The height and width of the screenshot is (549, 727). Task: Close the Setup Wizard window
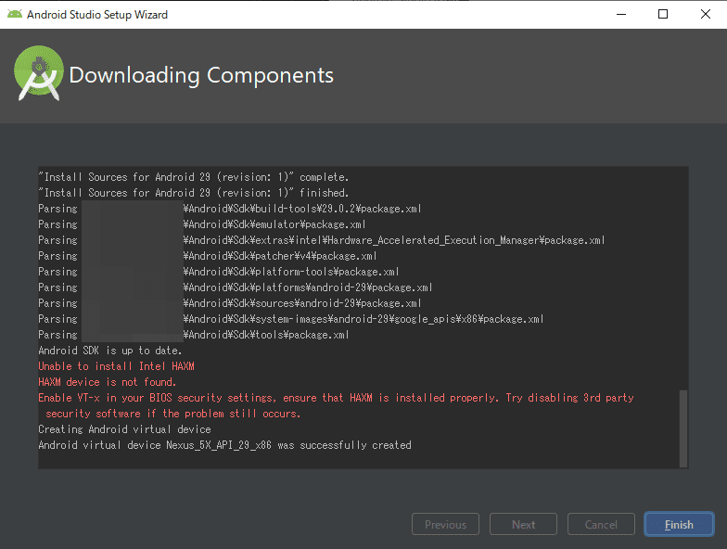coord(705,15)
